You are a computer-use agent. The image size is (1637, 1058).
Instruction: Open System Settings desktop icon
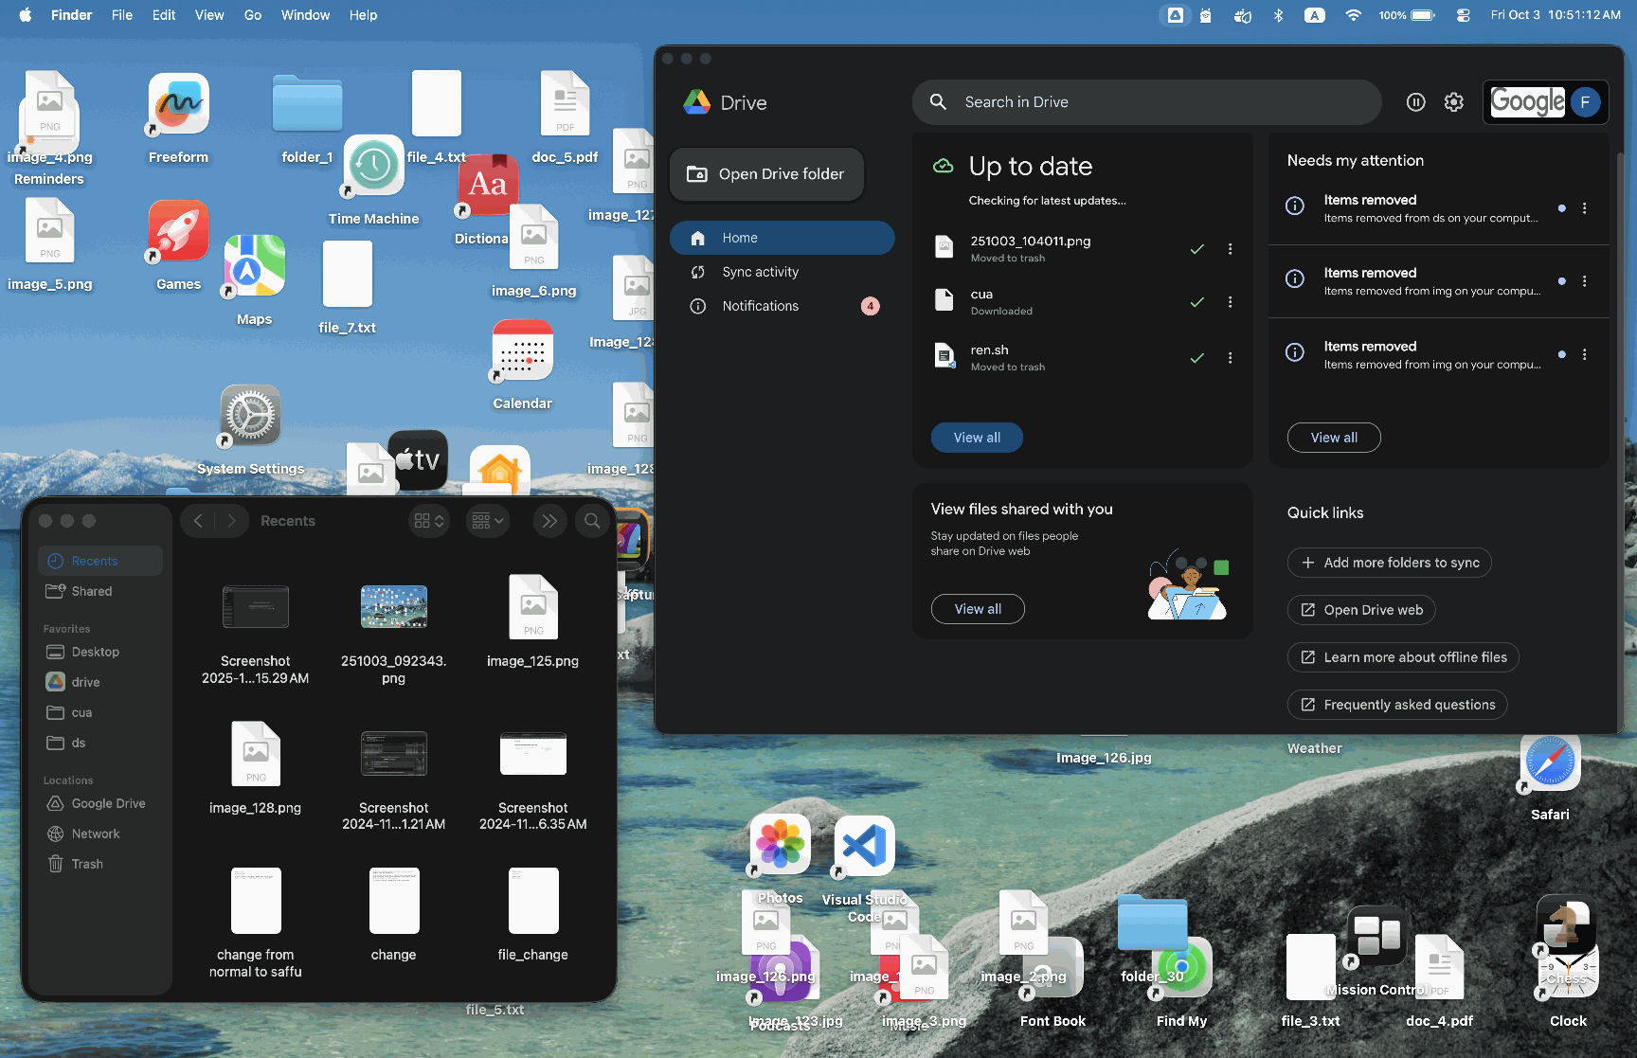click(x=250, y=416)
